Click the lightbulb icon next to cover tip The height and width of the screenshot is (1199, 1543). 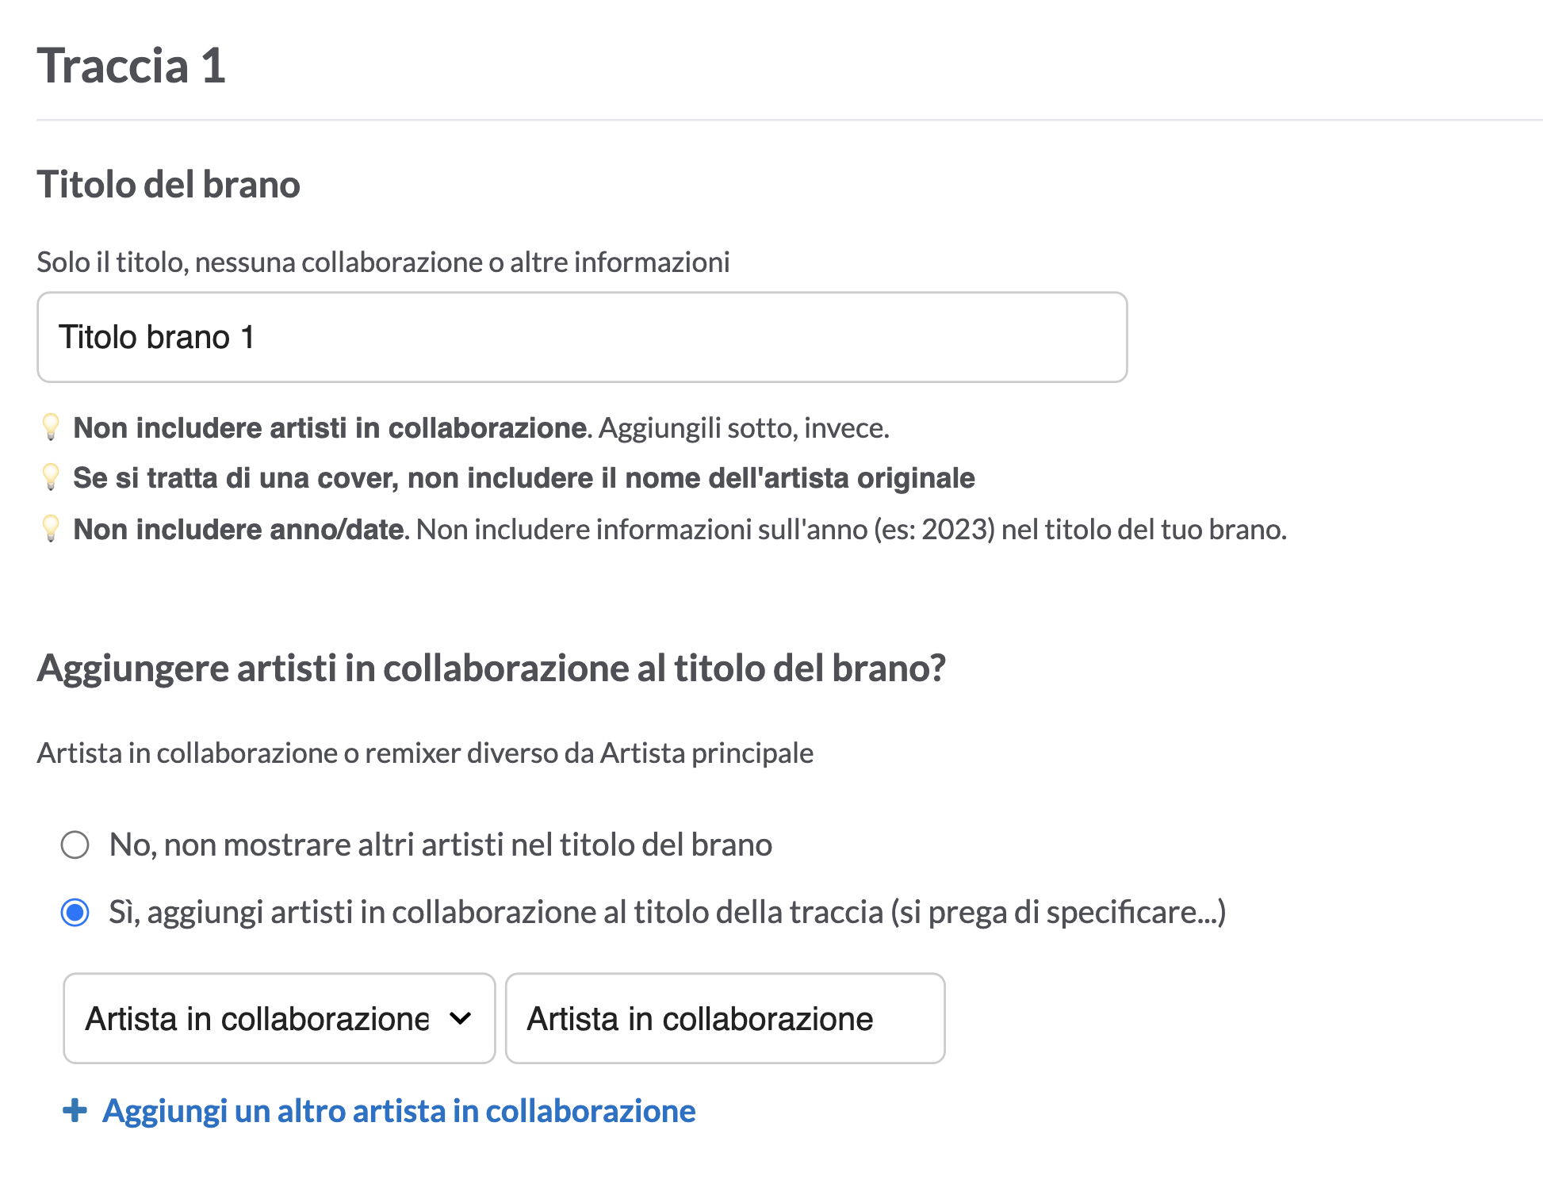pos(51,477)
